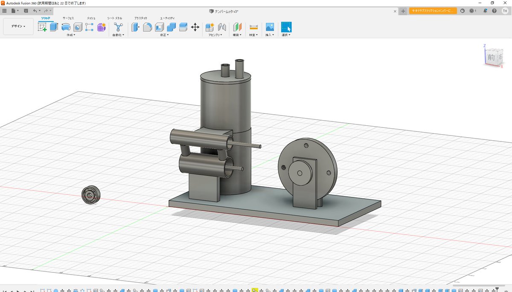Image resolution: width=512 pixels, height=292 pixels.
Task: Expand the アセンブリ dropdown
Action: click(x=215, y=35)
